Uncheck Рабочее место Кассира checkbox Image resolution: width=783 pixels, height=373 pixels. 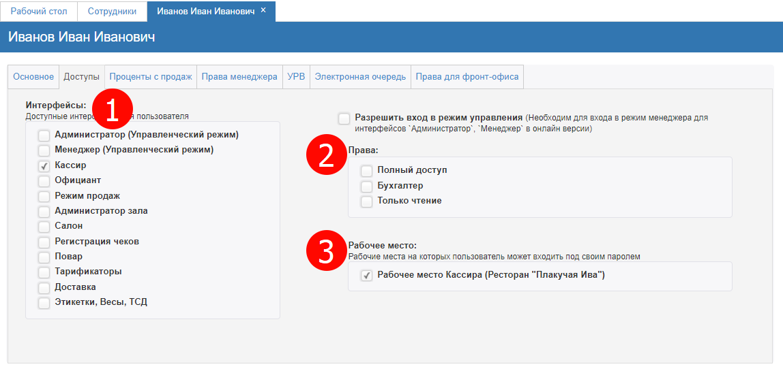click(x=367, y=276)
